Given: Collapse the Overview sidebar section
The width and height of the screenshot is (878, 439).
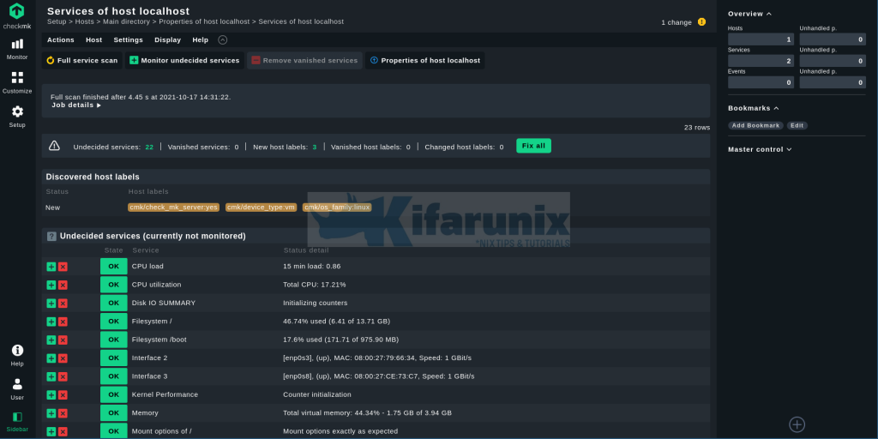Looking at the screenshot, I should (x=749, y=14).
